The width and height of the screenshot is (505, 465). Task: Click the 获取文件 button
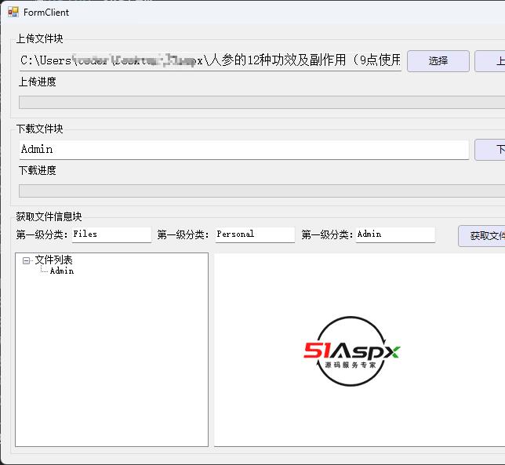pos(481,236)
